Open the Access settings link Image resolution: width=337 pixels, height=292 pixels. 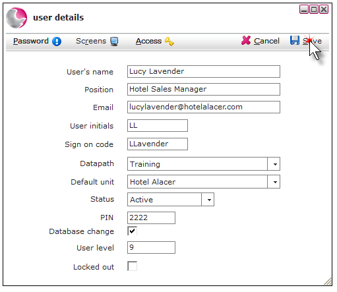(x=148, y=41)
